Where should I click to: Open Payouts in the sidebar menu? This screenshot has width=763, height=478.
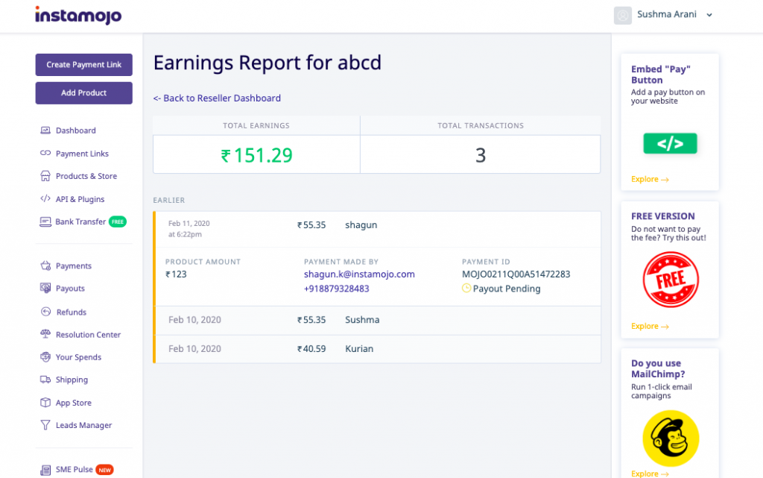pos(70,289)
